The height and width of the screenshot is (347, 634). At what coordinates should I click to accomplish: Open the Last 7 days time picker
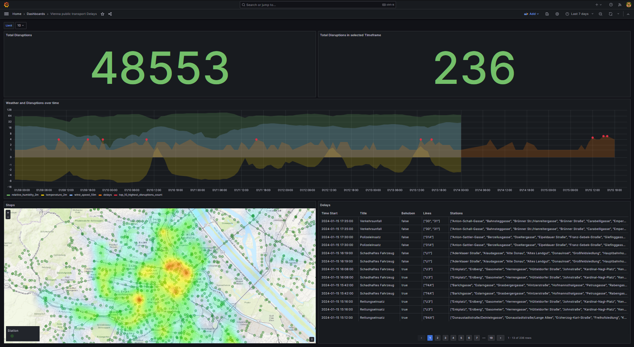point(579,14)
